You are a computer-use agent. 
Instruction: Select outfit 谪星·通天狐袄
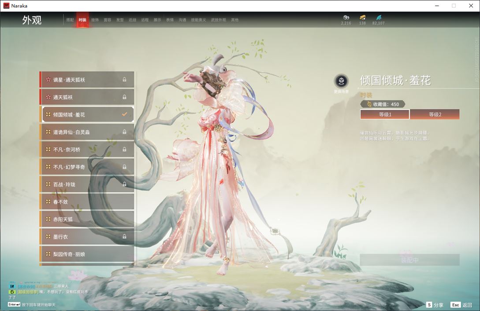pos(87,80)
